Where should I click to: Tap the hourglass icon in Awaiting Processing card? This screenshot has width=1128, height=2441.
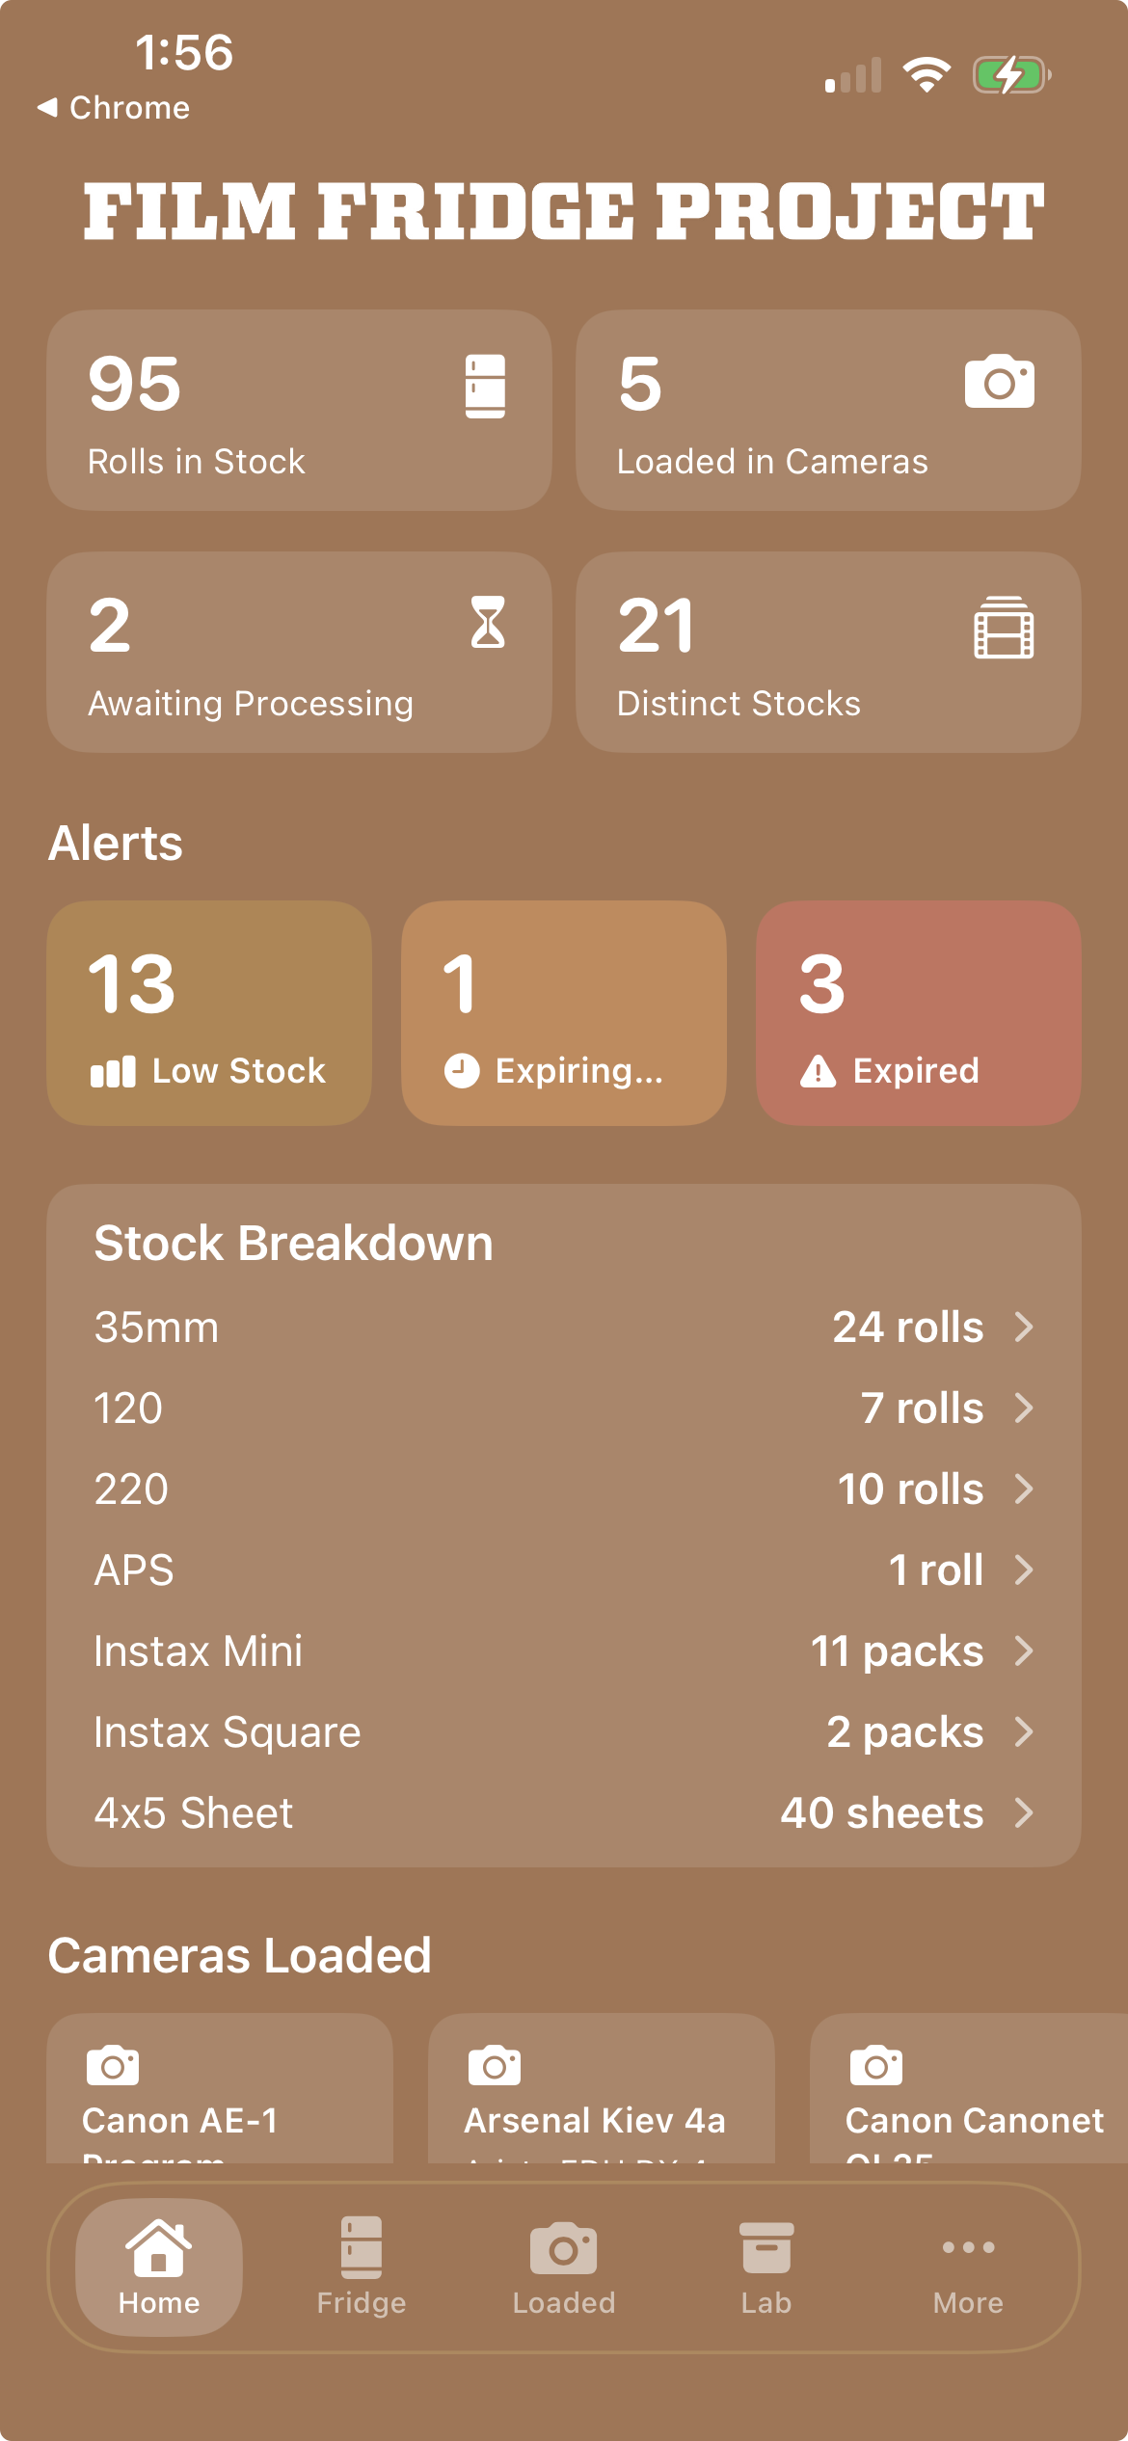coord(488,622)
